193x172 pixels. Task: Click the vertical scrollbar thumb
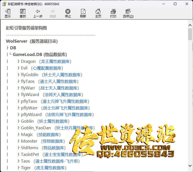click(190, 34)
